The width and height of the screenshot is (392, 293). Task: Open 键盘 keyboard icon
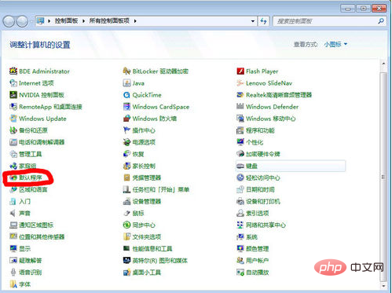point(240,166)
